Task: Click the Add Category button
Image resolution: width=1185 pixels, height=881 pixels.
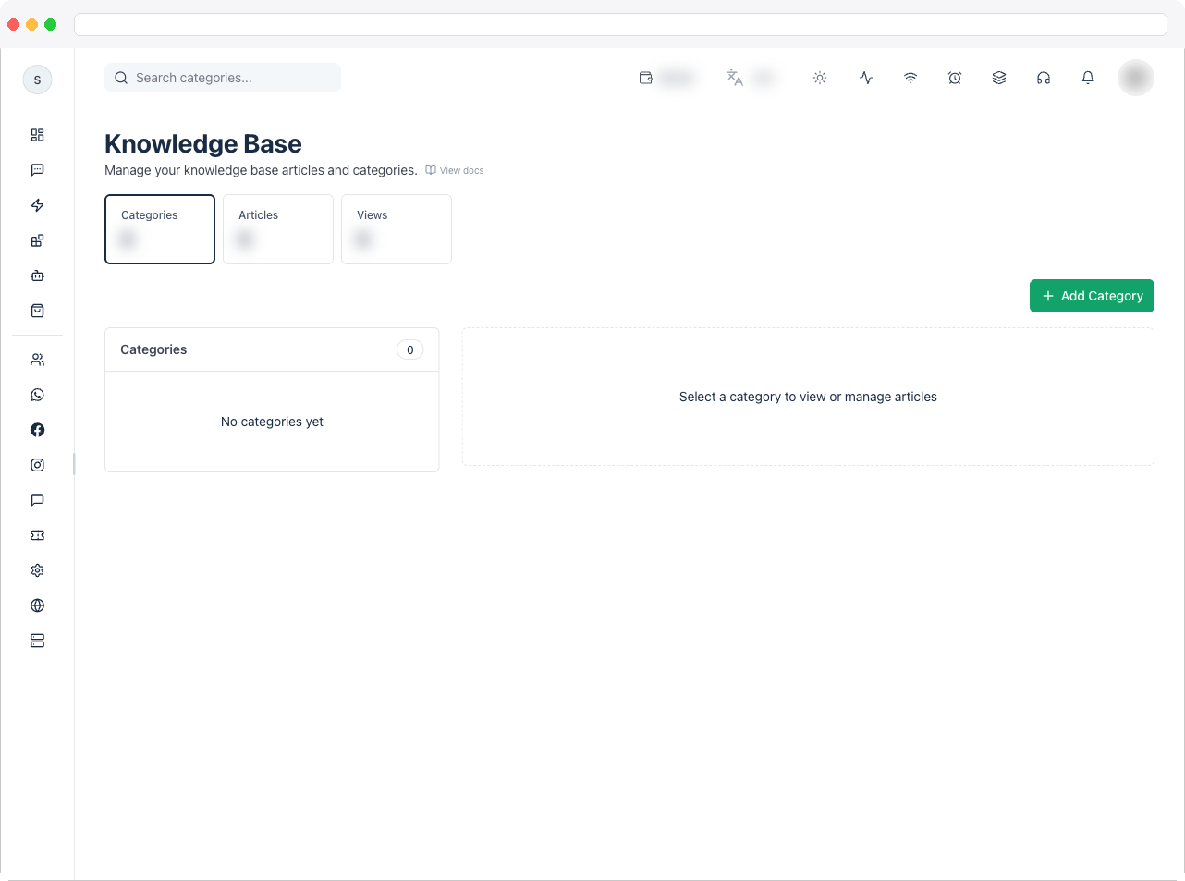Action: pyautogui.click(x=1092, y=296)
